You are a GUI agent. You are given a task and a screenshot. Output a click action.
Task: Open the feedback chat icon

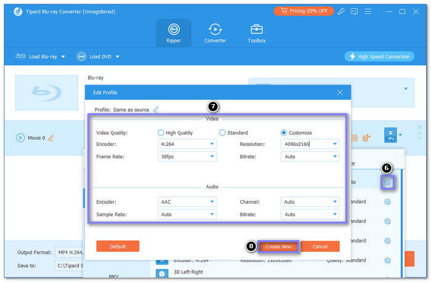[354, 11]
